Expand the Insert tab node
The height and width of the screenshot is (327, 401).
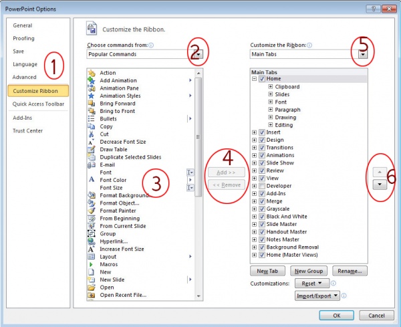pyautogui.click(x=254, y=132)
